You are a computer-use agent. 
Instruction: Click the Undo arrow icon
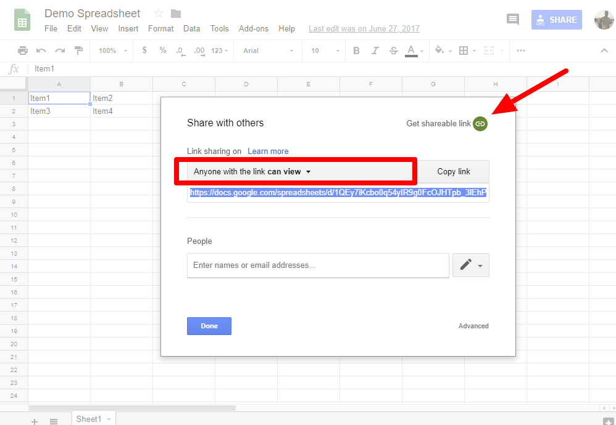41,51
